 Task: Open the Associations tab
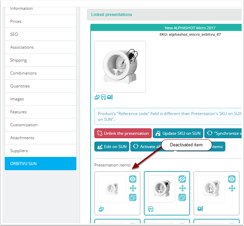tap(40, 47)
